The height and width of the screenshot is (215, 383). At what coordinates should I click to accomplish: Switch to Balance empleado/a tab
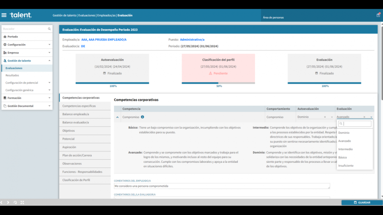[x=85, y=114]
